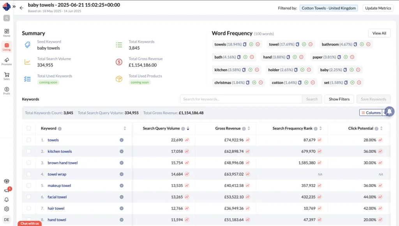
Task: Select the checkbox for 'towel wrap'
Action: pos(29,174)
